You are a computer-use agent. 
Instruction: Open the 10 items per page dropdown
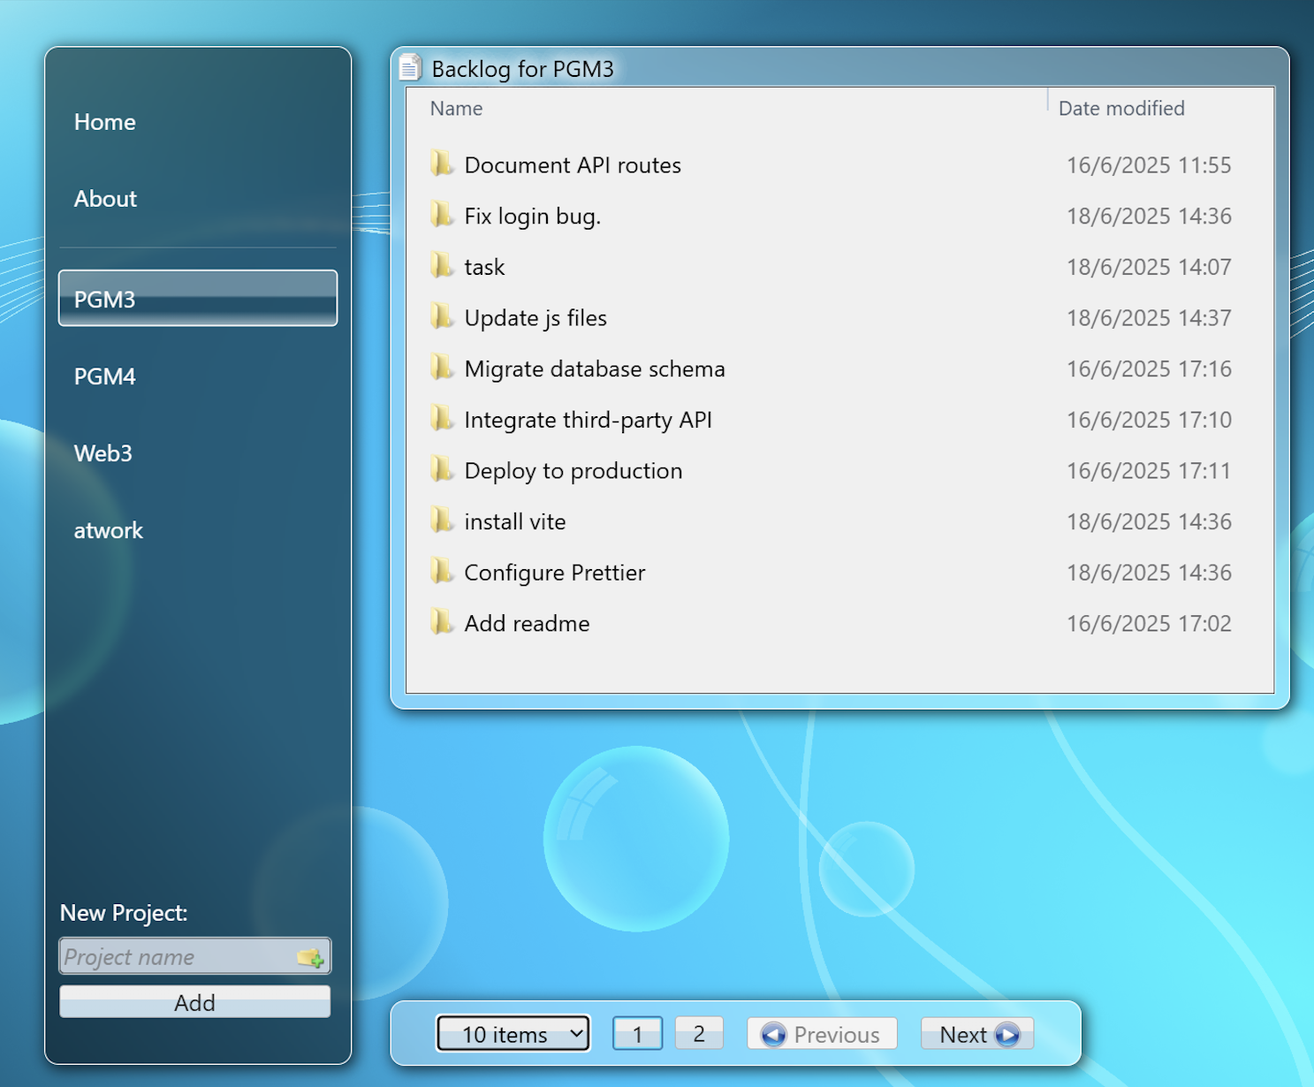pyautogui.click(x=513, y=1033)
